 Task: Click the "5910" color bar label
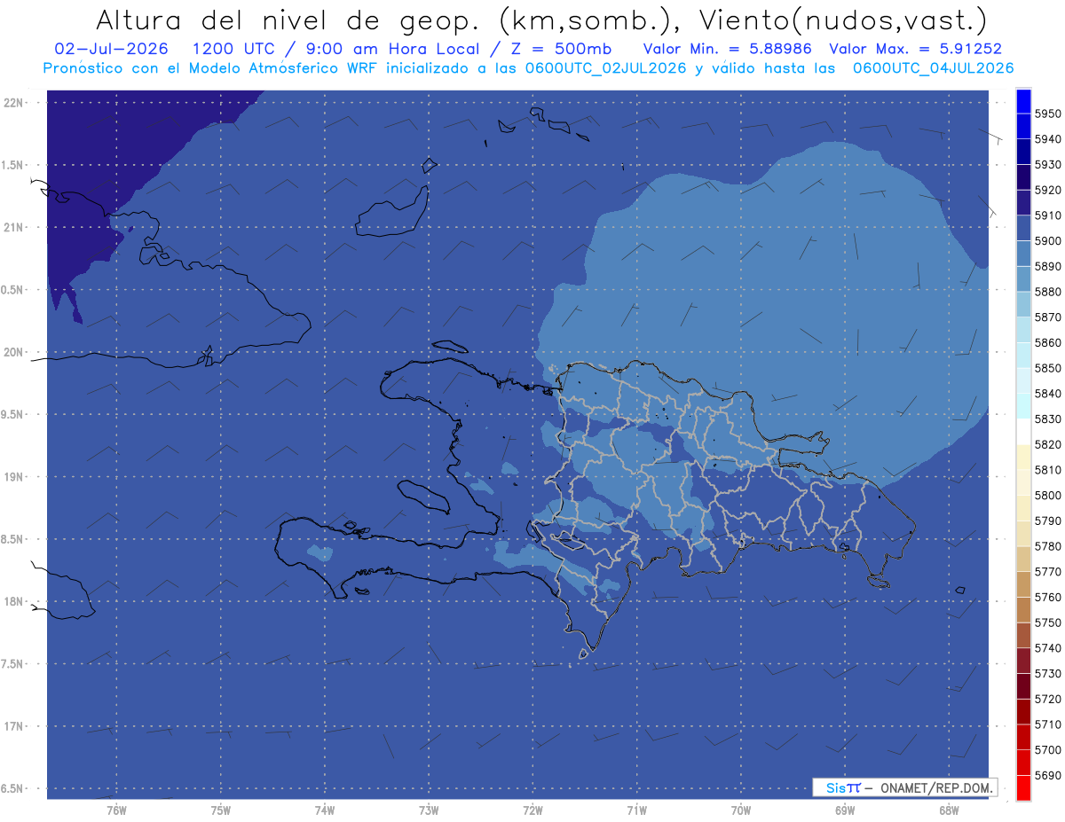pos(1048,215)
